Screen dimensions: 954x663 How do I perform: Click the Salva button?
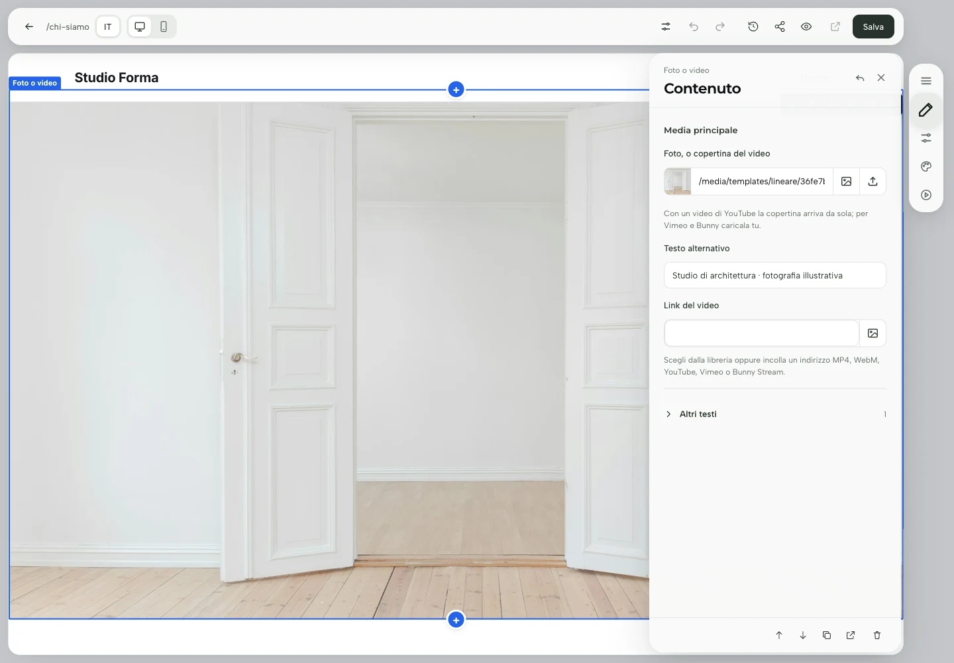873,27
